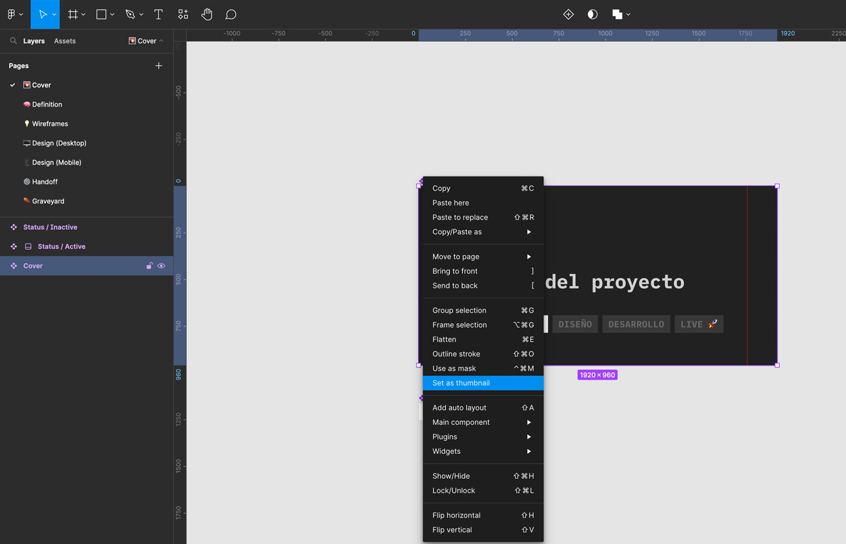
Task: Open main menu dropdown chevron
Action: [x=21, y=15]
